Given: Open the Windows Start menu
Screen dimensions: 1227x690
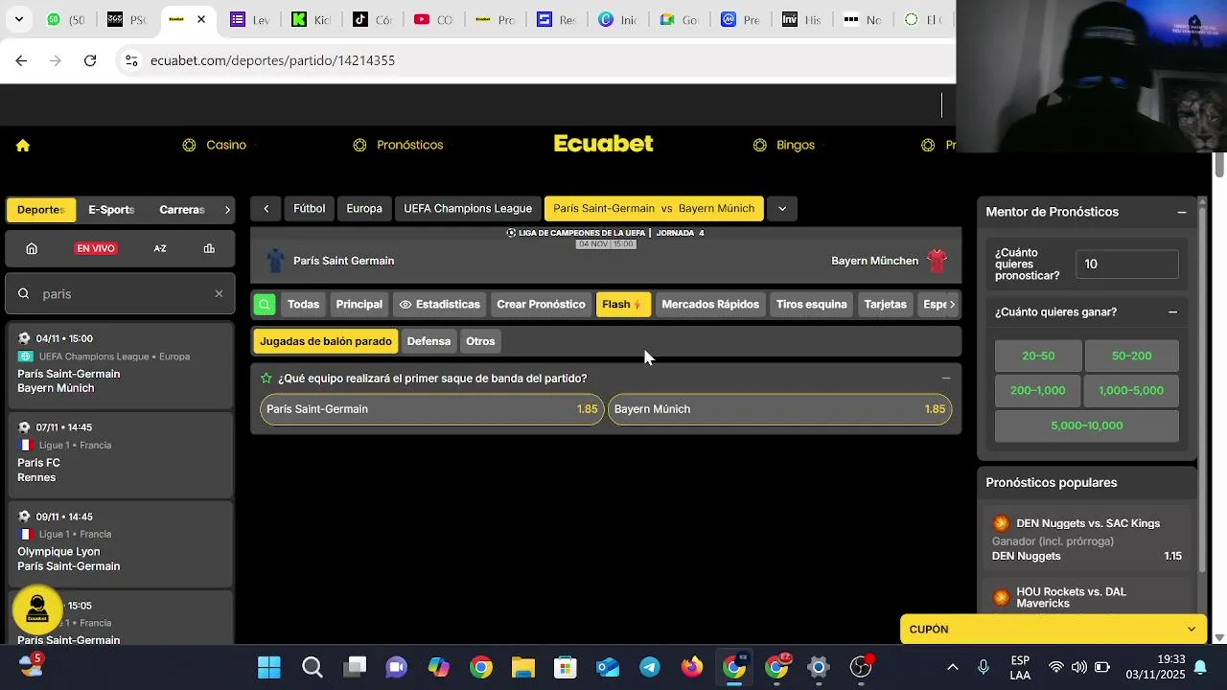Looking at the screenshot, I should [x=269, y=667].
